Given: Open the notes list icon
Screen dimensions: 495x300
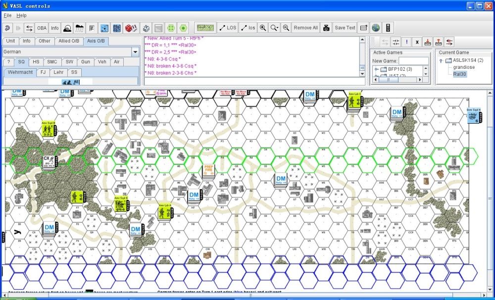Looking at the screenshot, I should coord(92,28).
